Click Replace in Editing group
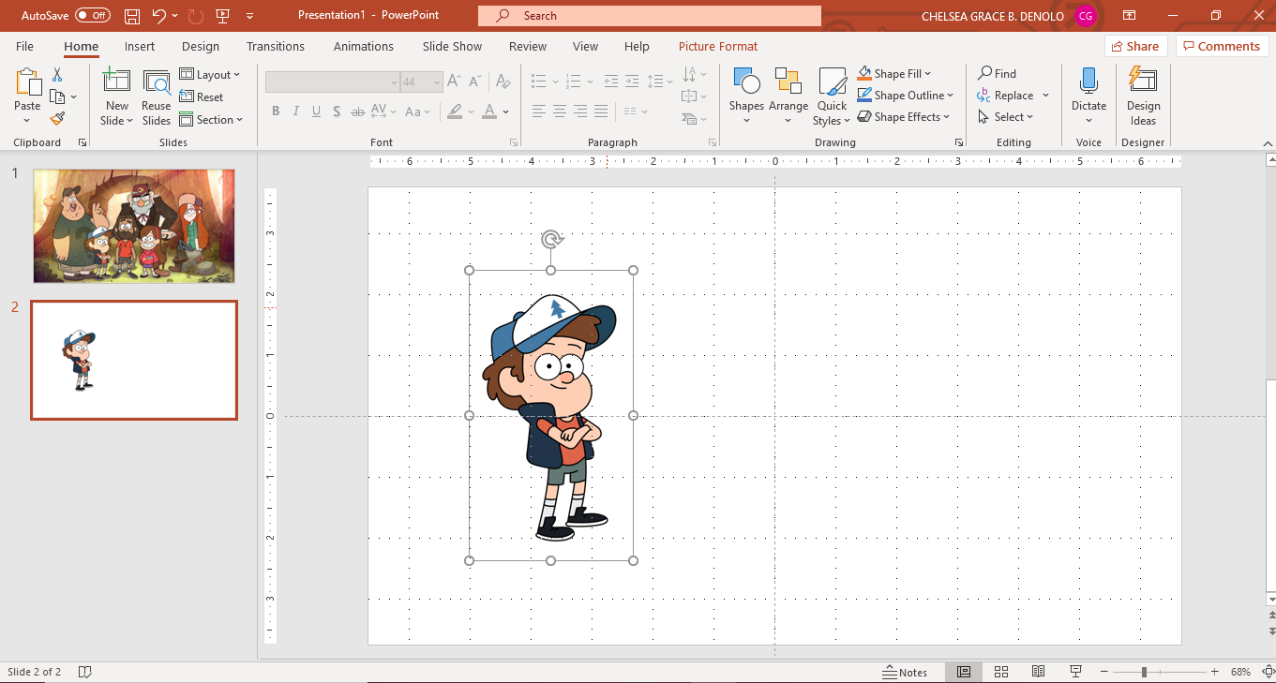The width and height of the screenshot is (1276, 683). [1013, 96]
